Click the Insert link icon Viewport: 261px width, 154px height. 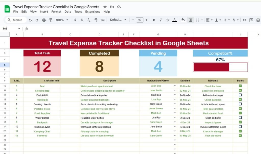[244, 20]
